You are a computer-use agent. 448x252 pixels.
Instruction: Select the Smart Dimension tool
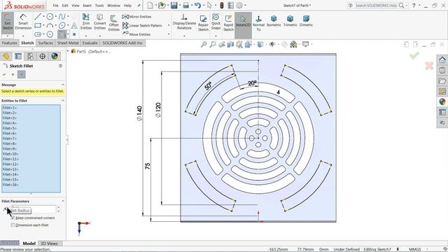[x=23, y=22]
